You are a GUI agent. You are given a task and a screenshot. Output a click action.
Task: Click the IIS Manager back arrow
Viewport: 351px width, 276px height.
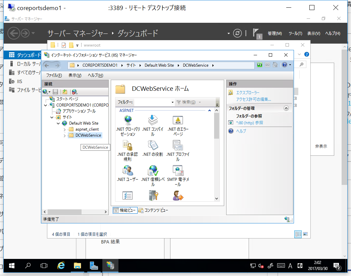click(x=47, y=65)
